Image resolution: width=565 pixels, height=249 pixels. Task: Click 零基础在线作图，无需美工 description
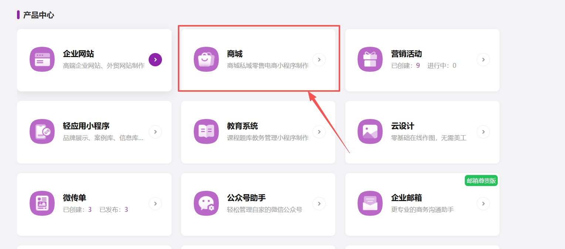coord(429,138)
